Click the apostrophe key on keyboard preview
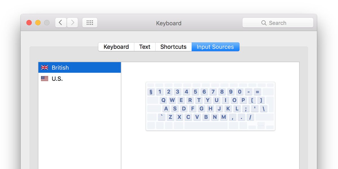This screenshot has height=169, width=338. pos(255,109)
